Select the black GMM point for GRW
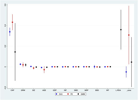This screenshot has height=100, width=138. (26, 65)
